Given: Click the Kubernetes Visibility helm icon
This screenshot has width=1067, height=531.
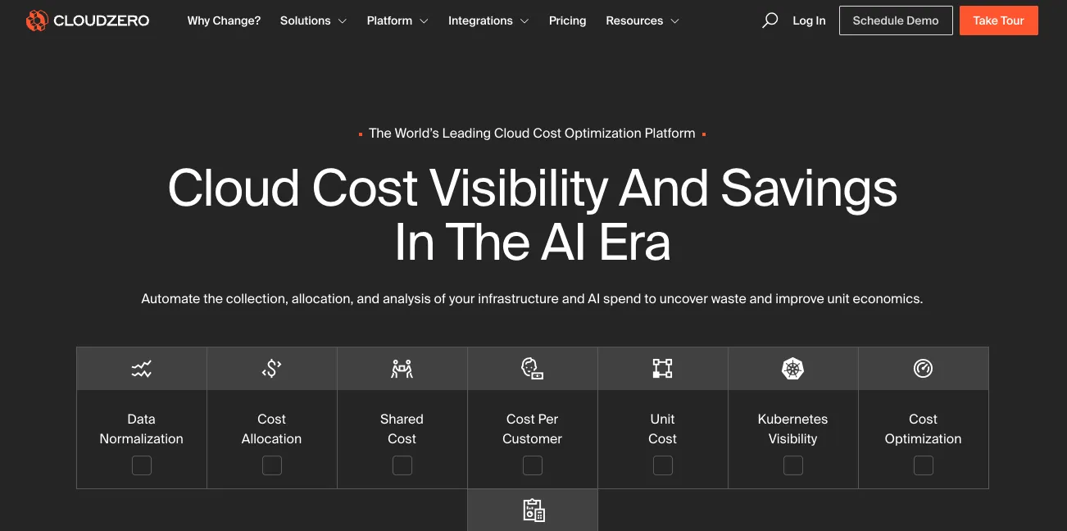Looking at the screenshot, I should tap(792, 369).
